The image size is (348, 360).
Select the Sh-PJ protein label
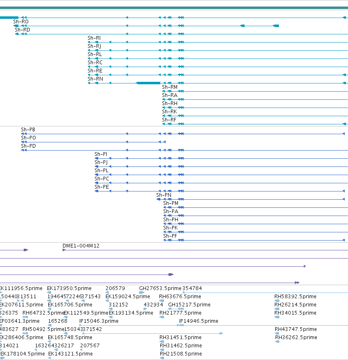tap(101, 162)
